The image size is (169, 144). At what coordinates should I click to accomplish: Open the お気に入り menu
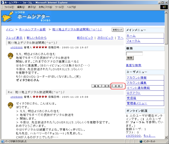click(45, 7)
